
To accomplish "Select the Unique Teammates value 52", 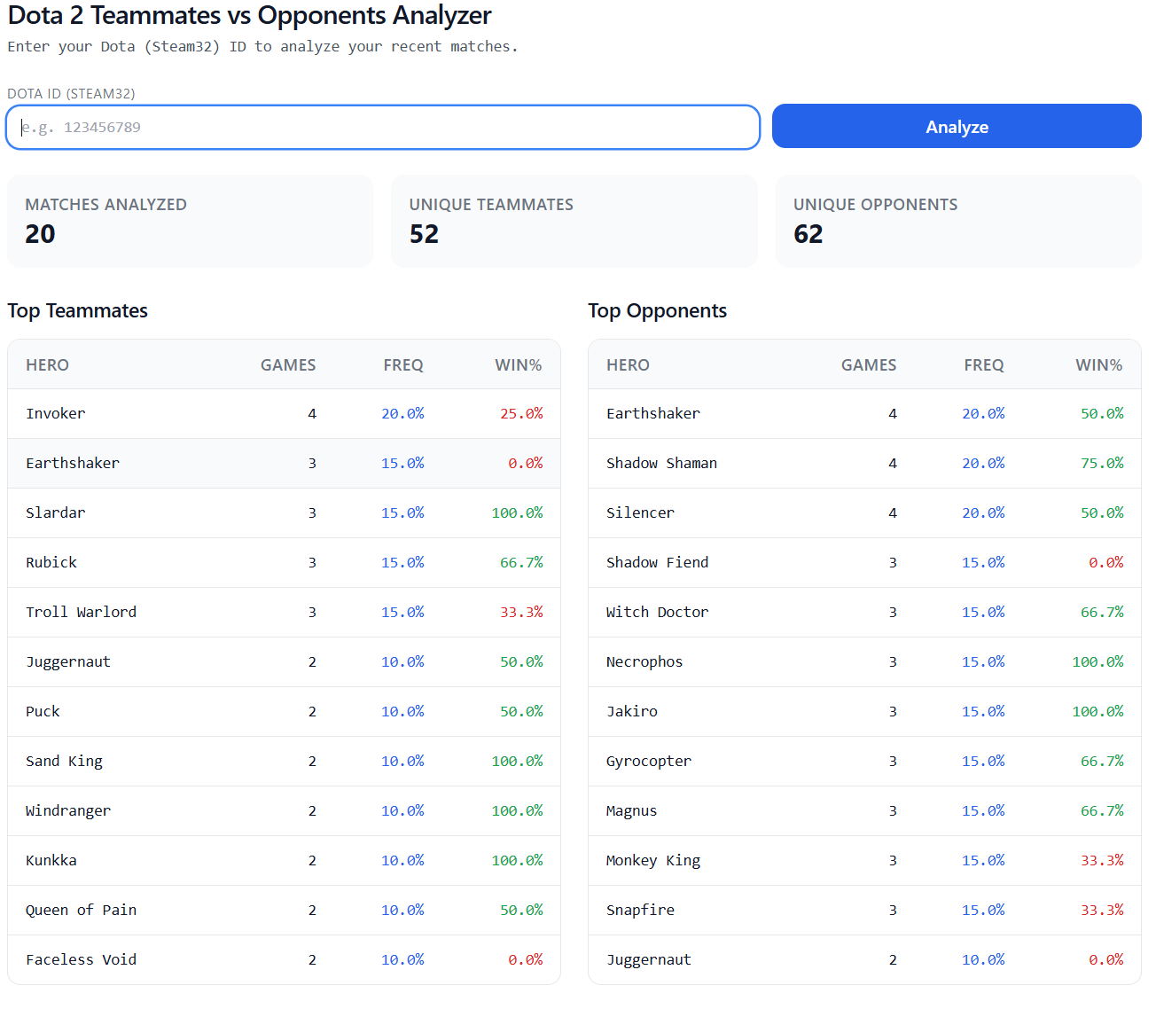I will 424,234.
